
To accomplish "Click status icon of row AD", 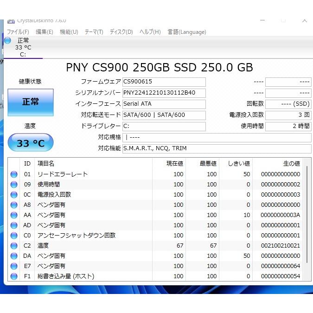I will [x=14, y=225].
